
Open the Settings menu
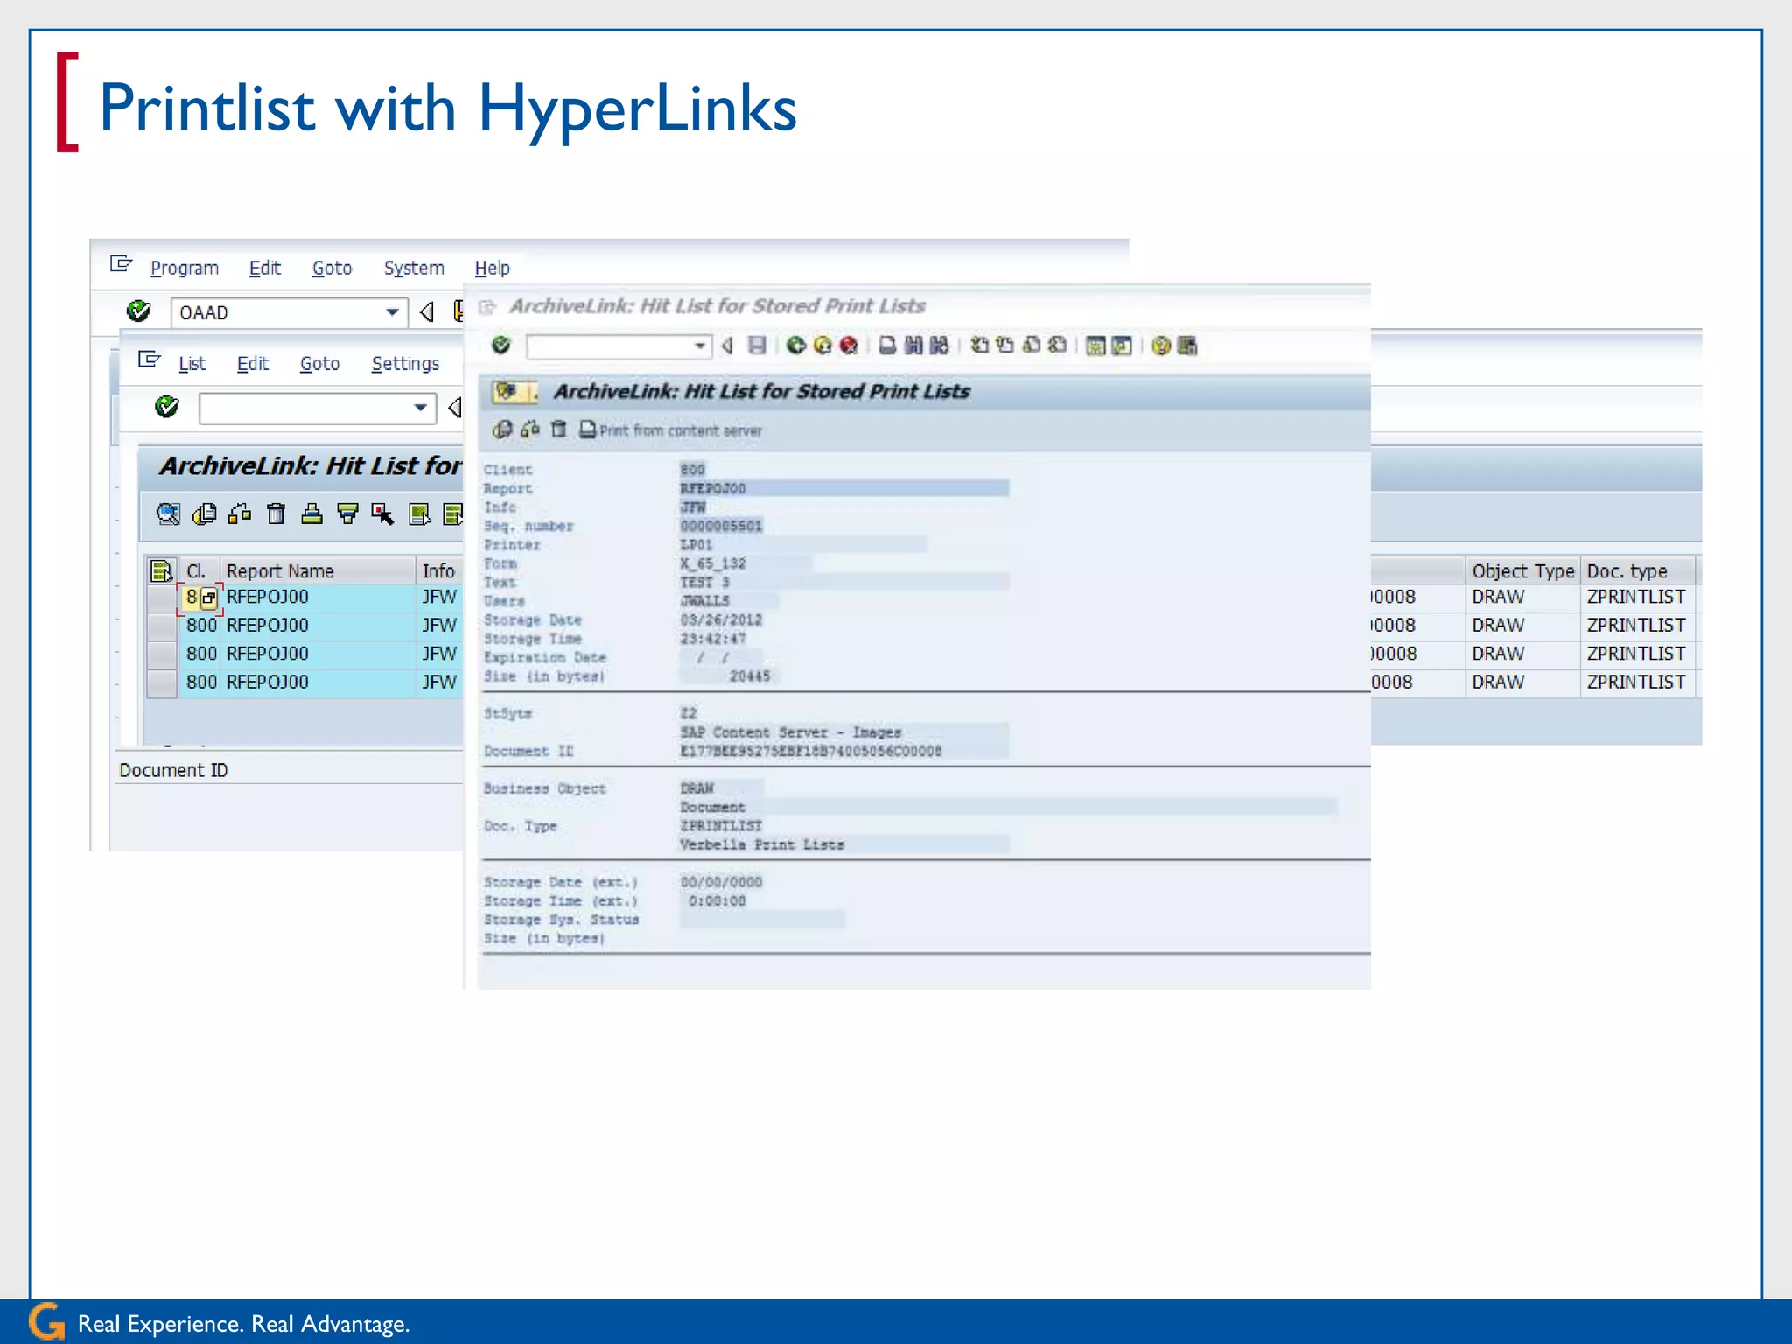[405, 363]
